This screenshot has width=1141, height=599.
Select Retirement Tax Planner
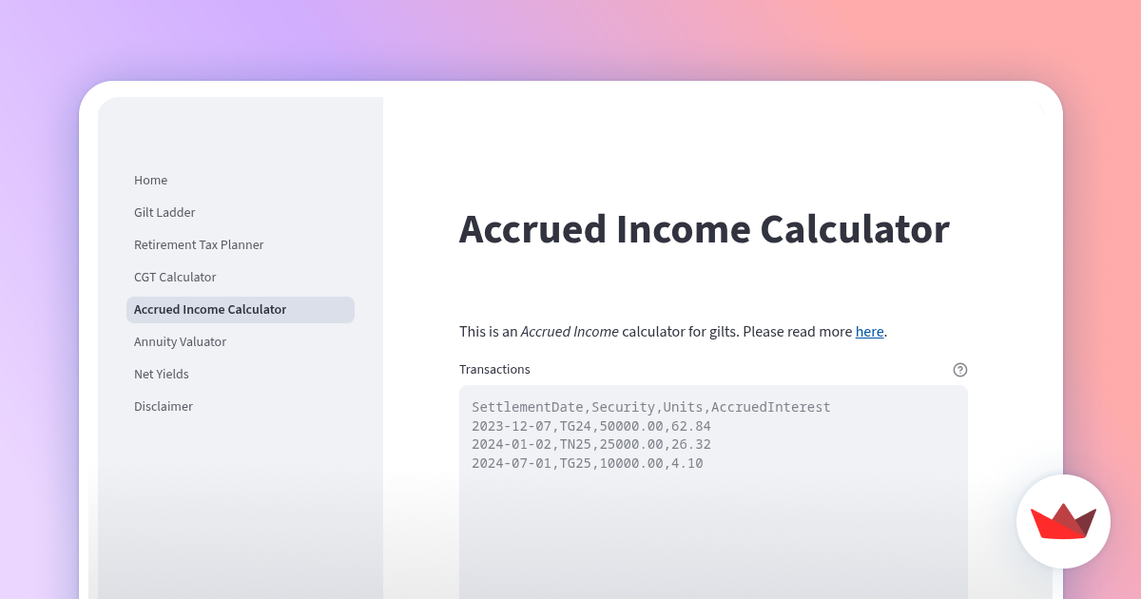pos(199,244)
